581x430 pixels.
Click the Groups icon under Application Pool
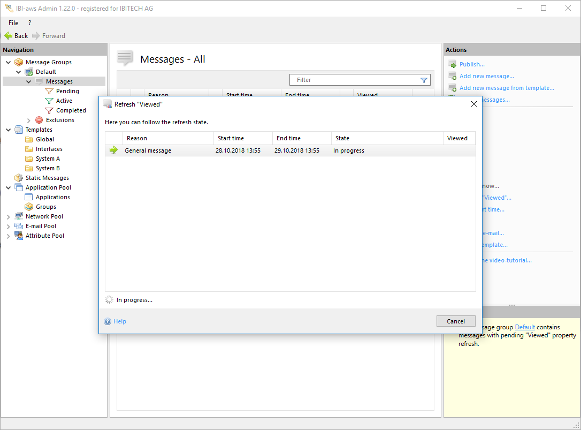pyautogui.click(x=29, y=207)
